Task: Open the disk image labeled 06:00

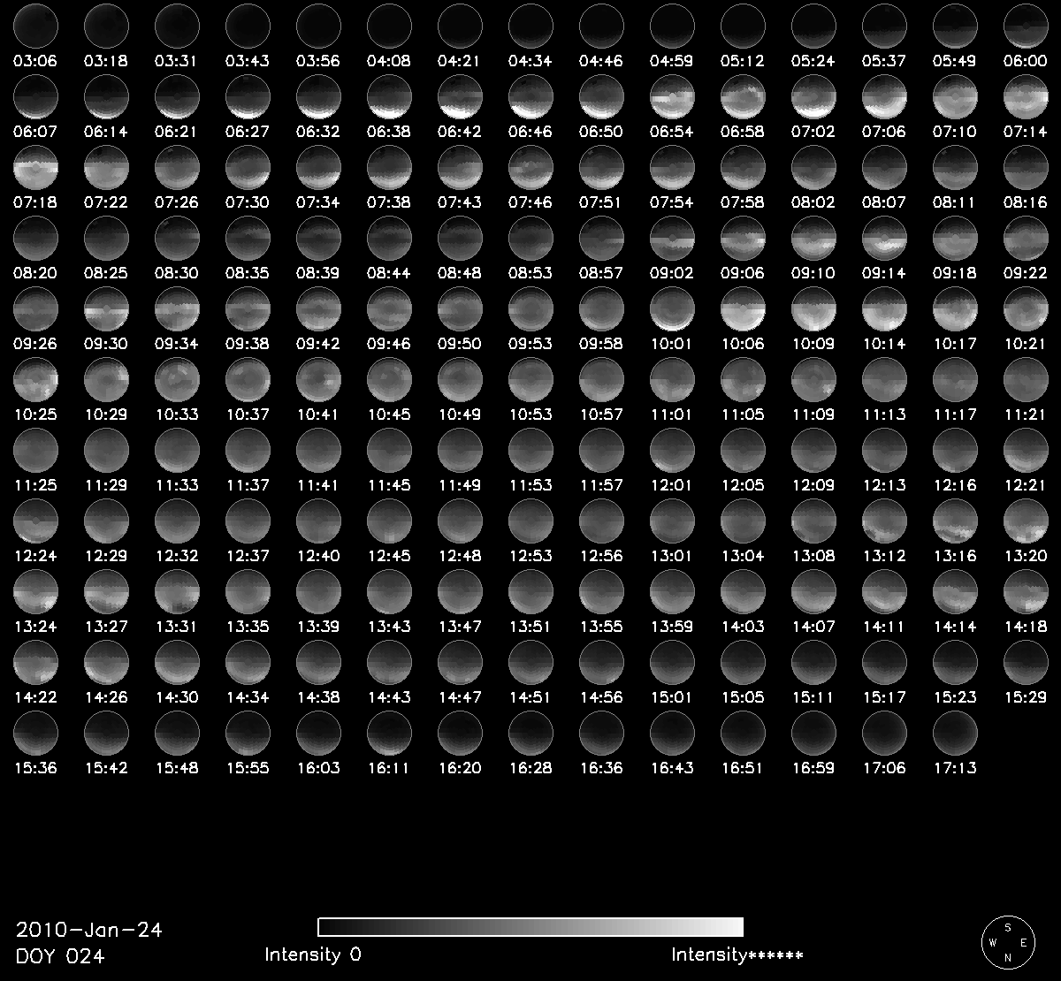Action: click(1027, 26)
